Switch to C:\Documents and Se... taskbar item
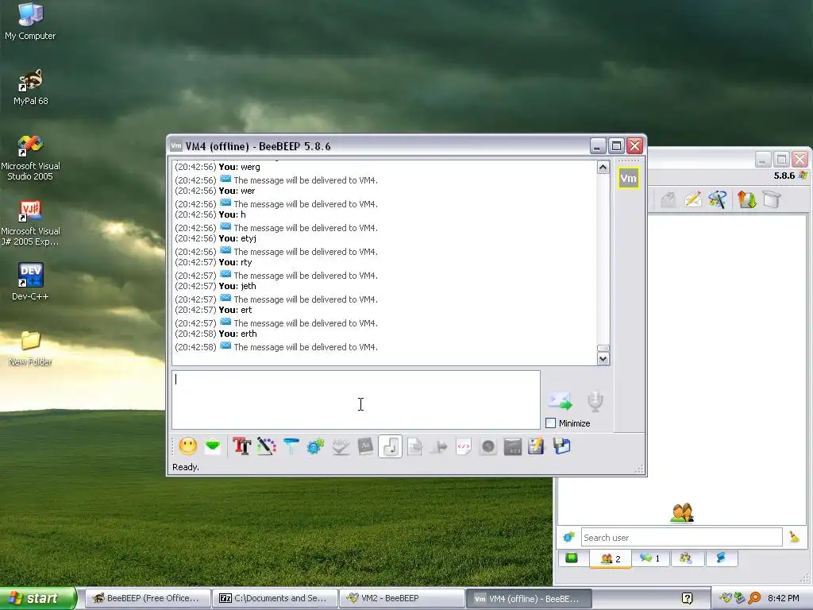Viewport: 813px width, 610px height. pos(275,598)
